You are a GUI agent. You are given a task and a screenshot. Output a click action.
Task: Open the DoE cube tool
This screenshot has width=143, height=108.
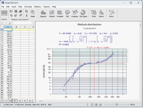[x=67, y=14]
